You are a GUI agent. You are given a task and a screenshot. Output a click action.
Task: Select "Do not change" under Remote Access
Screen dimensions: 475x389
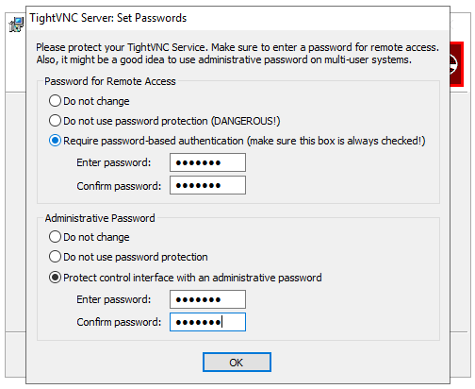point(90,101)
